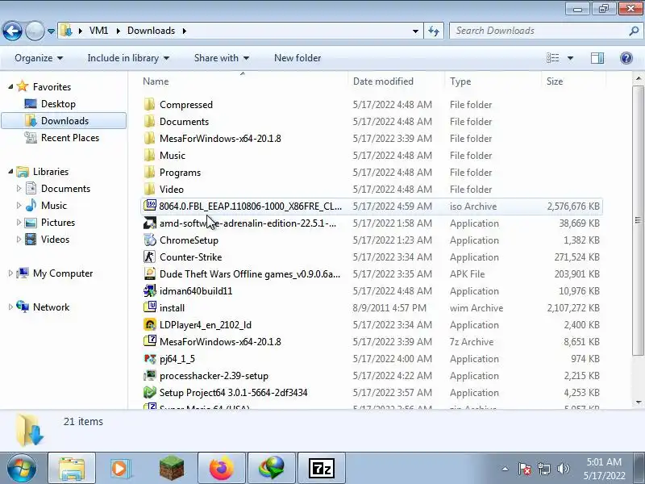
Task: Select the 8064.0.FBL_EEAP iso archive icon
Action: (x=150, y=206)
